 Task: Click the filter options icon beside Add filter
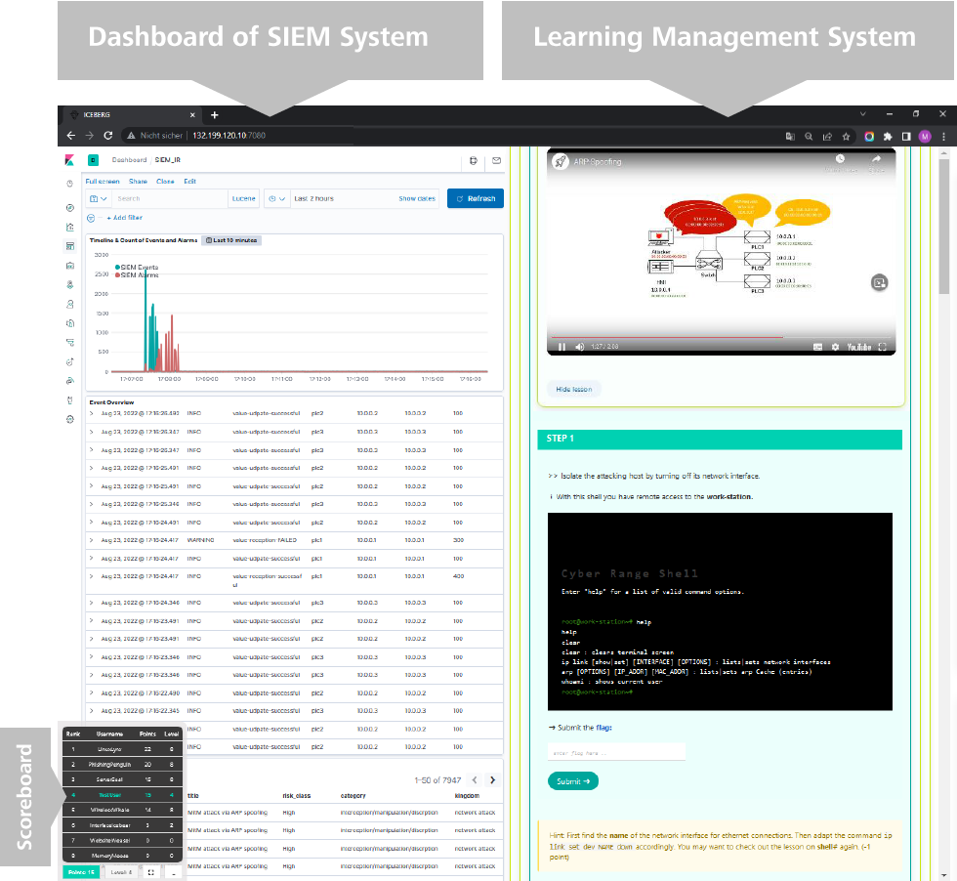(91, 218)
